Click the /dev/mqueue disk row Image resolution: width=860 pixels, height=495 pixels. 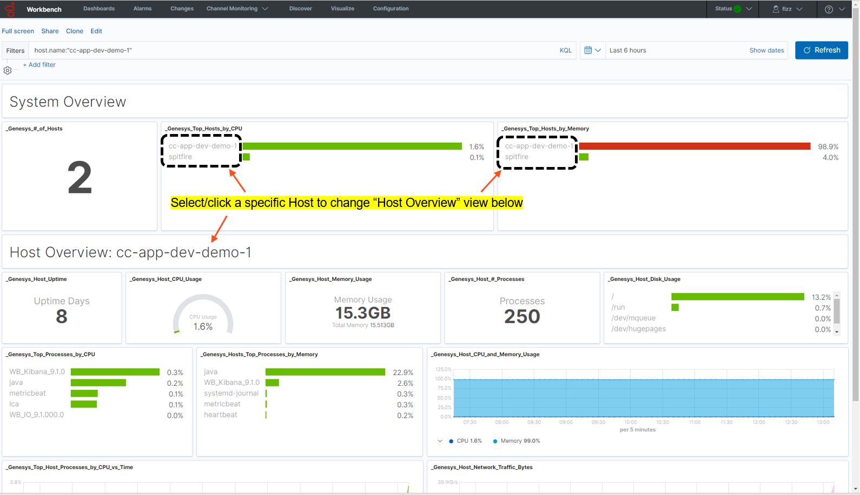pos(721,318)
